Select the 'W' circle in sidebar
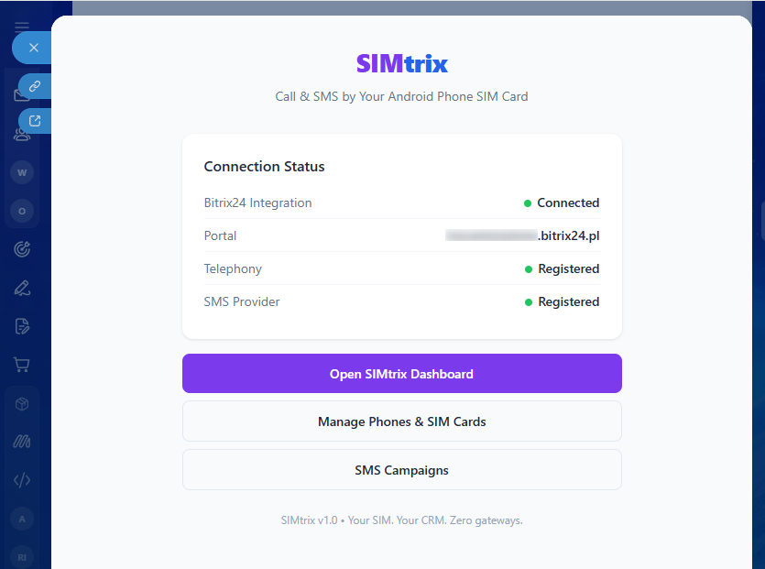The height and width of the screenshot is (569, 765). tap(22, 172)
